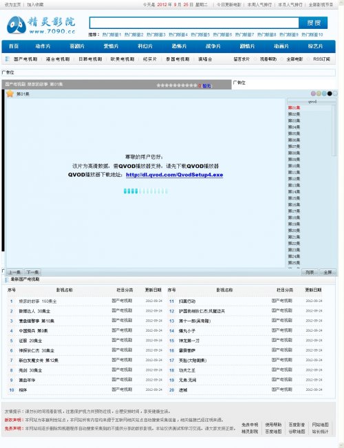Open row 5 title 征服 20集全
Viewport: 344px width, 448px height.
pyautogui.click(x=30, y=341)
